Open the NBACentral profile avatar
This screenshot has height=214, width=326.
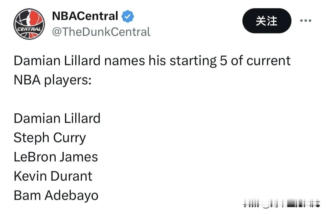pos(29,24)
